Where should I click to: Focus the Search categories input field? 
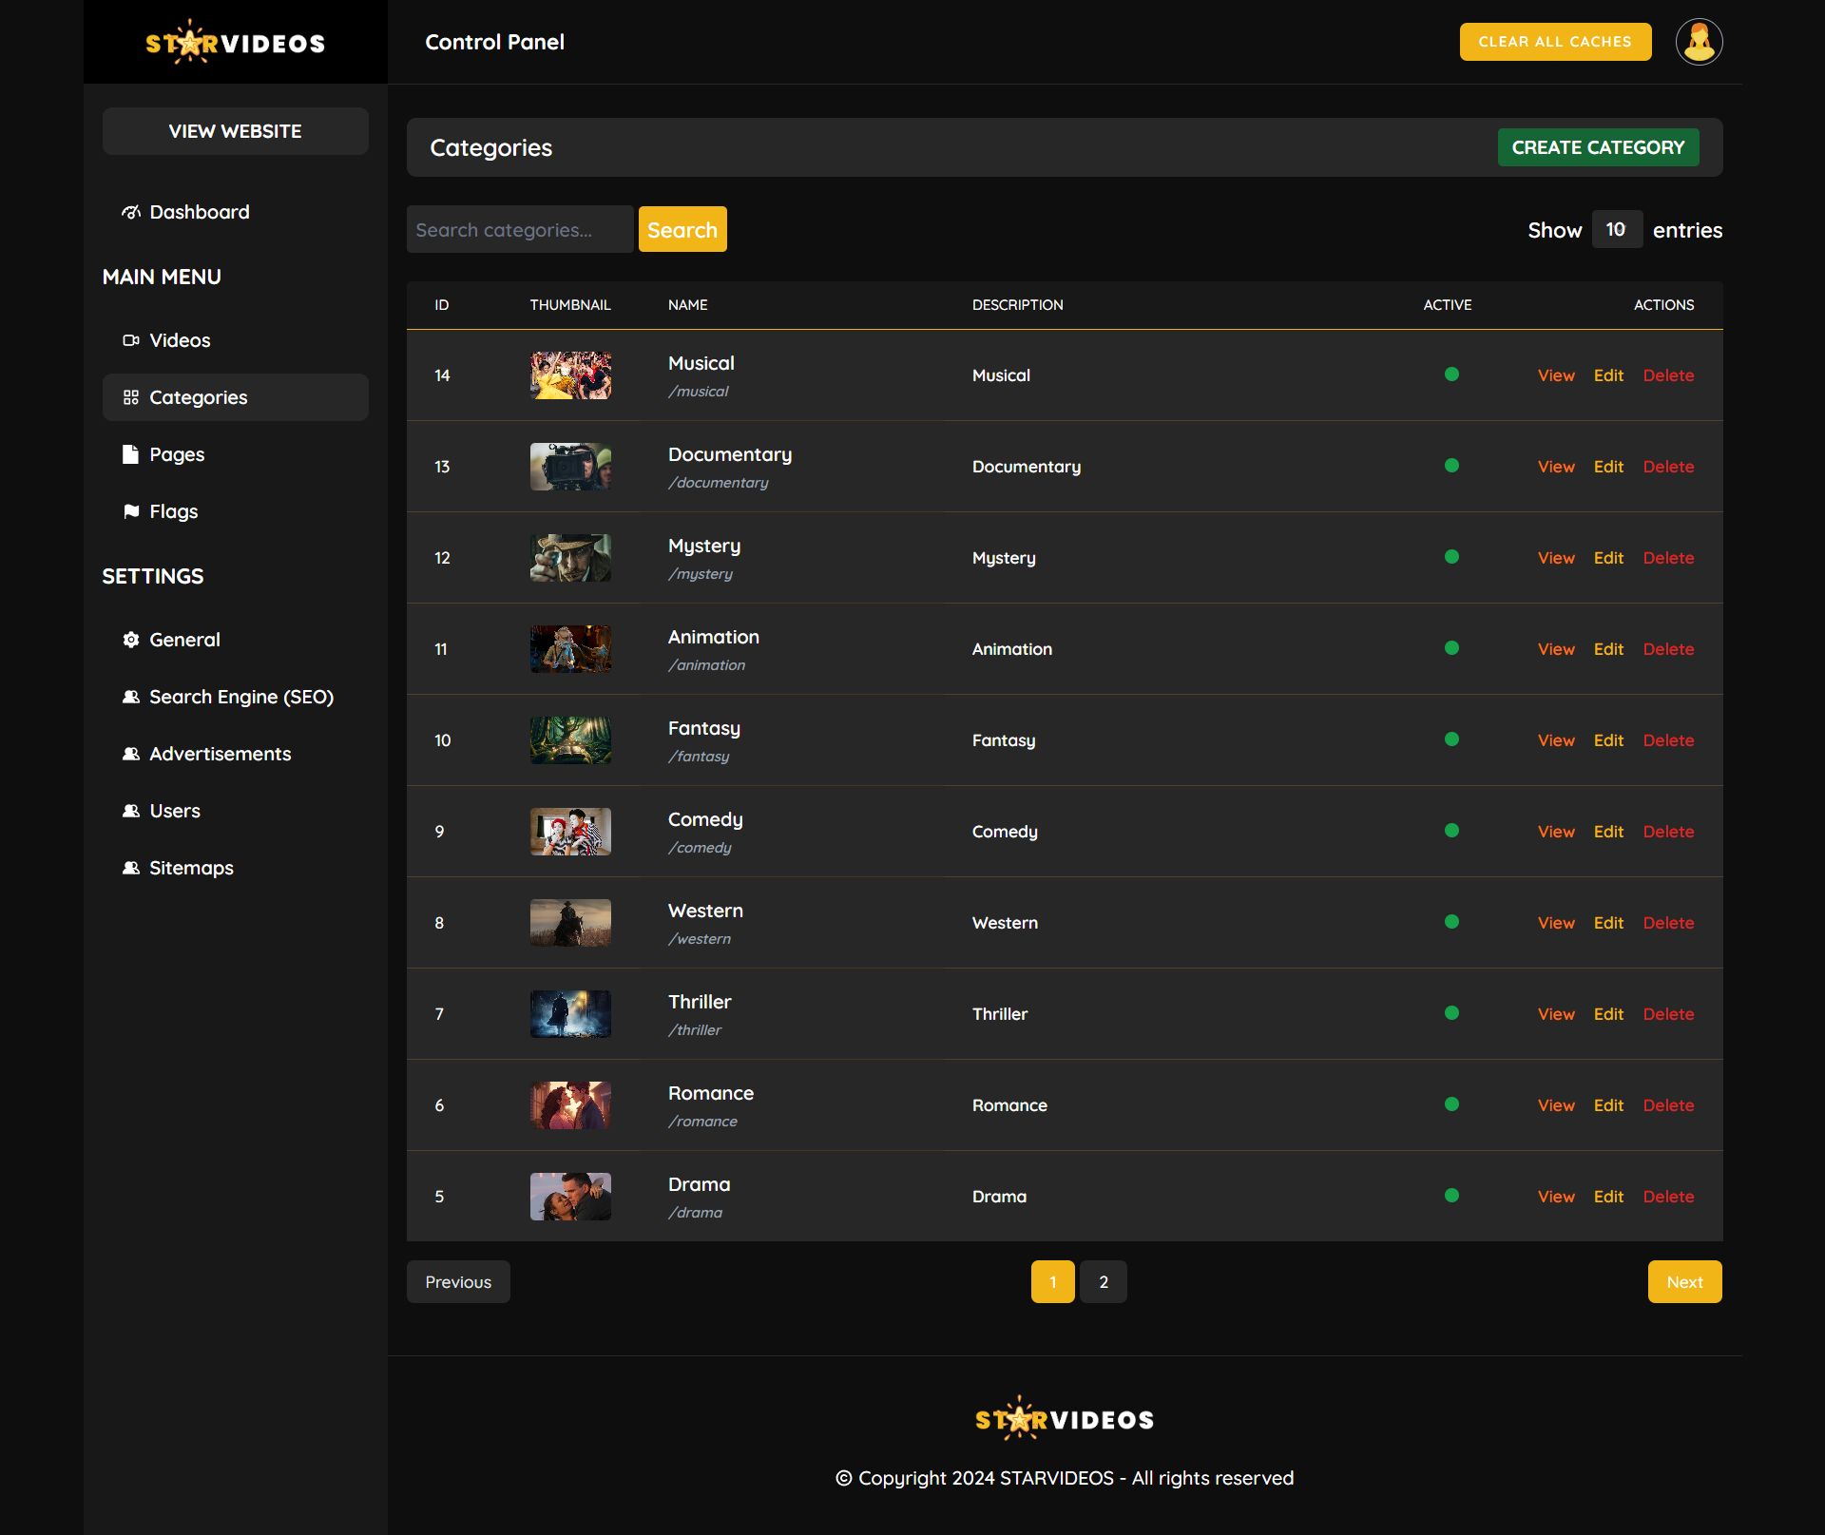pyautogui.click(x=519, y=230)
